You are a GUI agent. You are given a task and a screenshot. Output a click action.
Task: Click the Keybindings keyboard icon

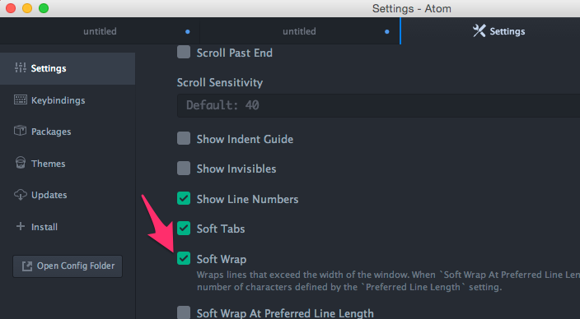(x=21, y=99)
